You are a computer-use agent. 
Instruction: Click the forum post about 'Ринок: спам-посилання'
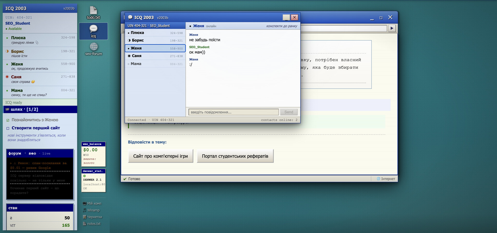pos(40,165)
